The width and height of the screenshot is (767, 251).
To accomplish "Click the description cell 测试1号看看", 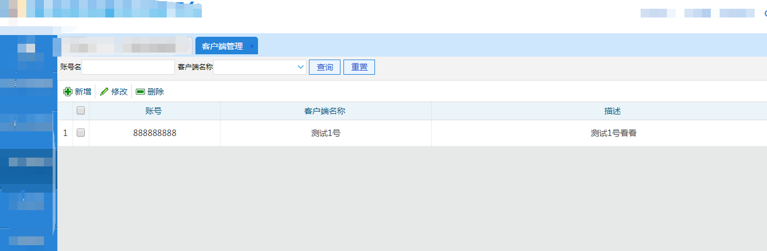I will pos(613,133).
